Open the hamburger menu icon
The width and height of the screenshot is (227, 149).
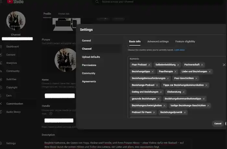click(x=1, y=1)
